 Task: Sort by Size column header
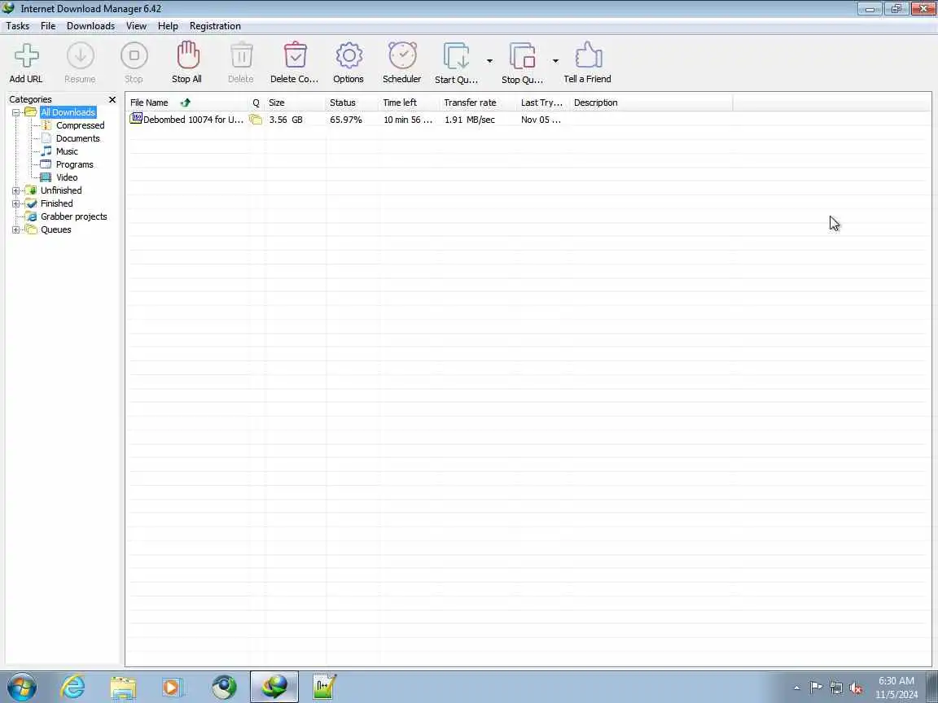click(295, 103)
